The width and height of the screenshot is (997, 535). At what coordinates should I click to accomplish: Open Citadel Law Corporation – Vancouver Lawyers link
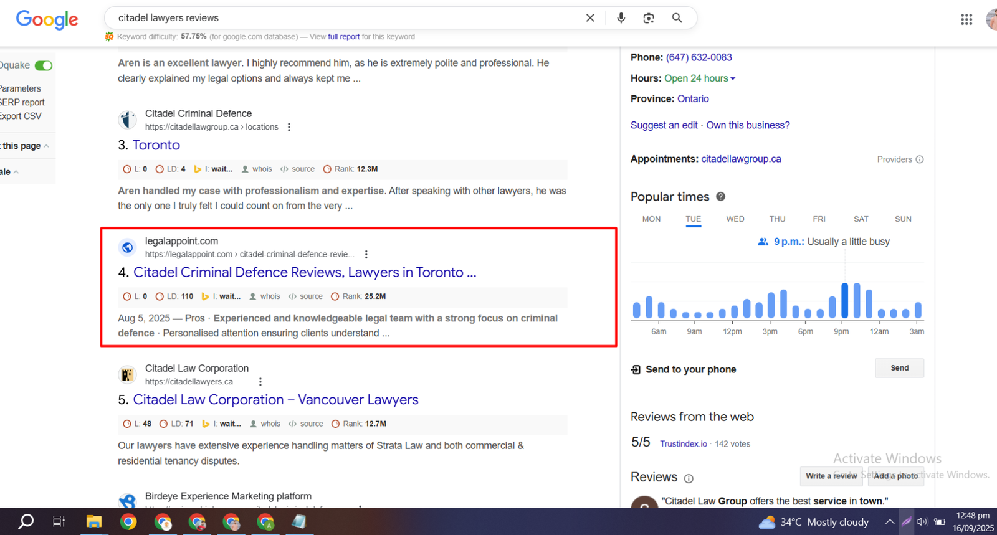point(275,400)
